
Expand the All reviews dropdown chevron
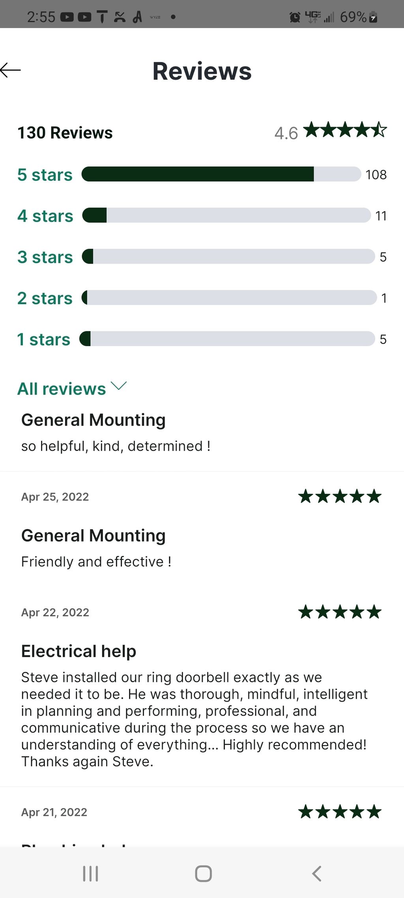(119, 386)
